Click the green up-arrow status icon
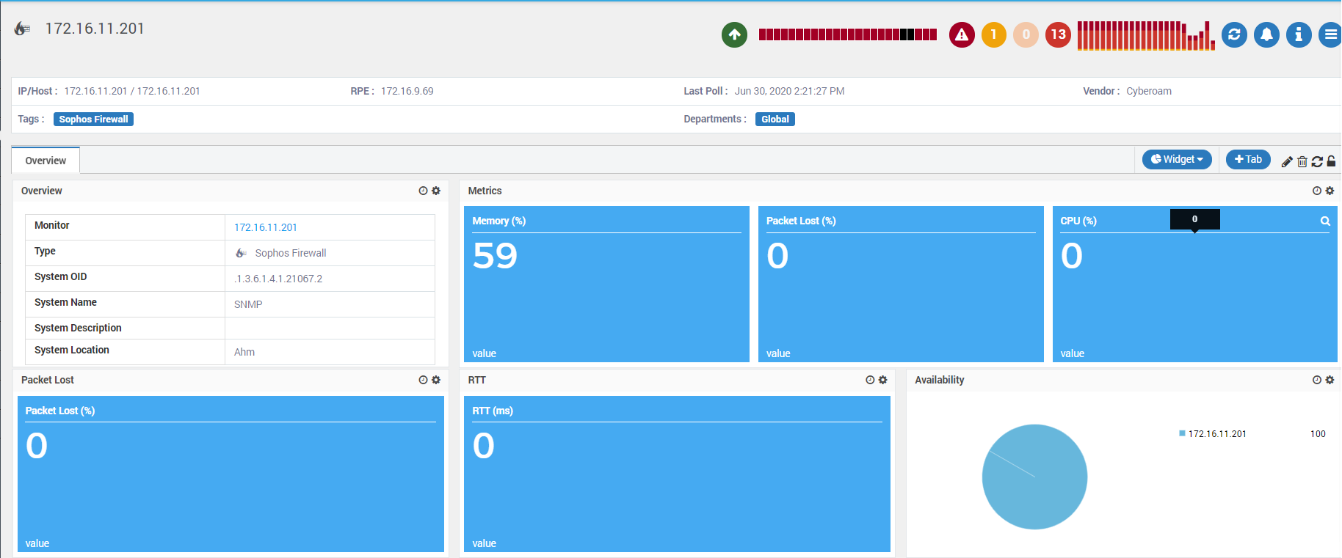This screenshot has width=1342, height=558. pos(734,34)
